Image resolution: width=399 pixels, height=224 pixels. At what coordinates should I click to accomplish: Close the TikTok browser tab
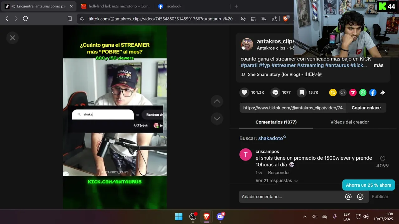tap(71, 6)
